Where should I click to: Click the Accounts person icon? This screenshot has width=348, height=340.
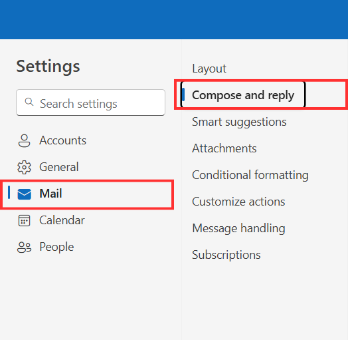[x=24, y=140]
